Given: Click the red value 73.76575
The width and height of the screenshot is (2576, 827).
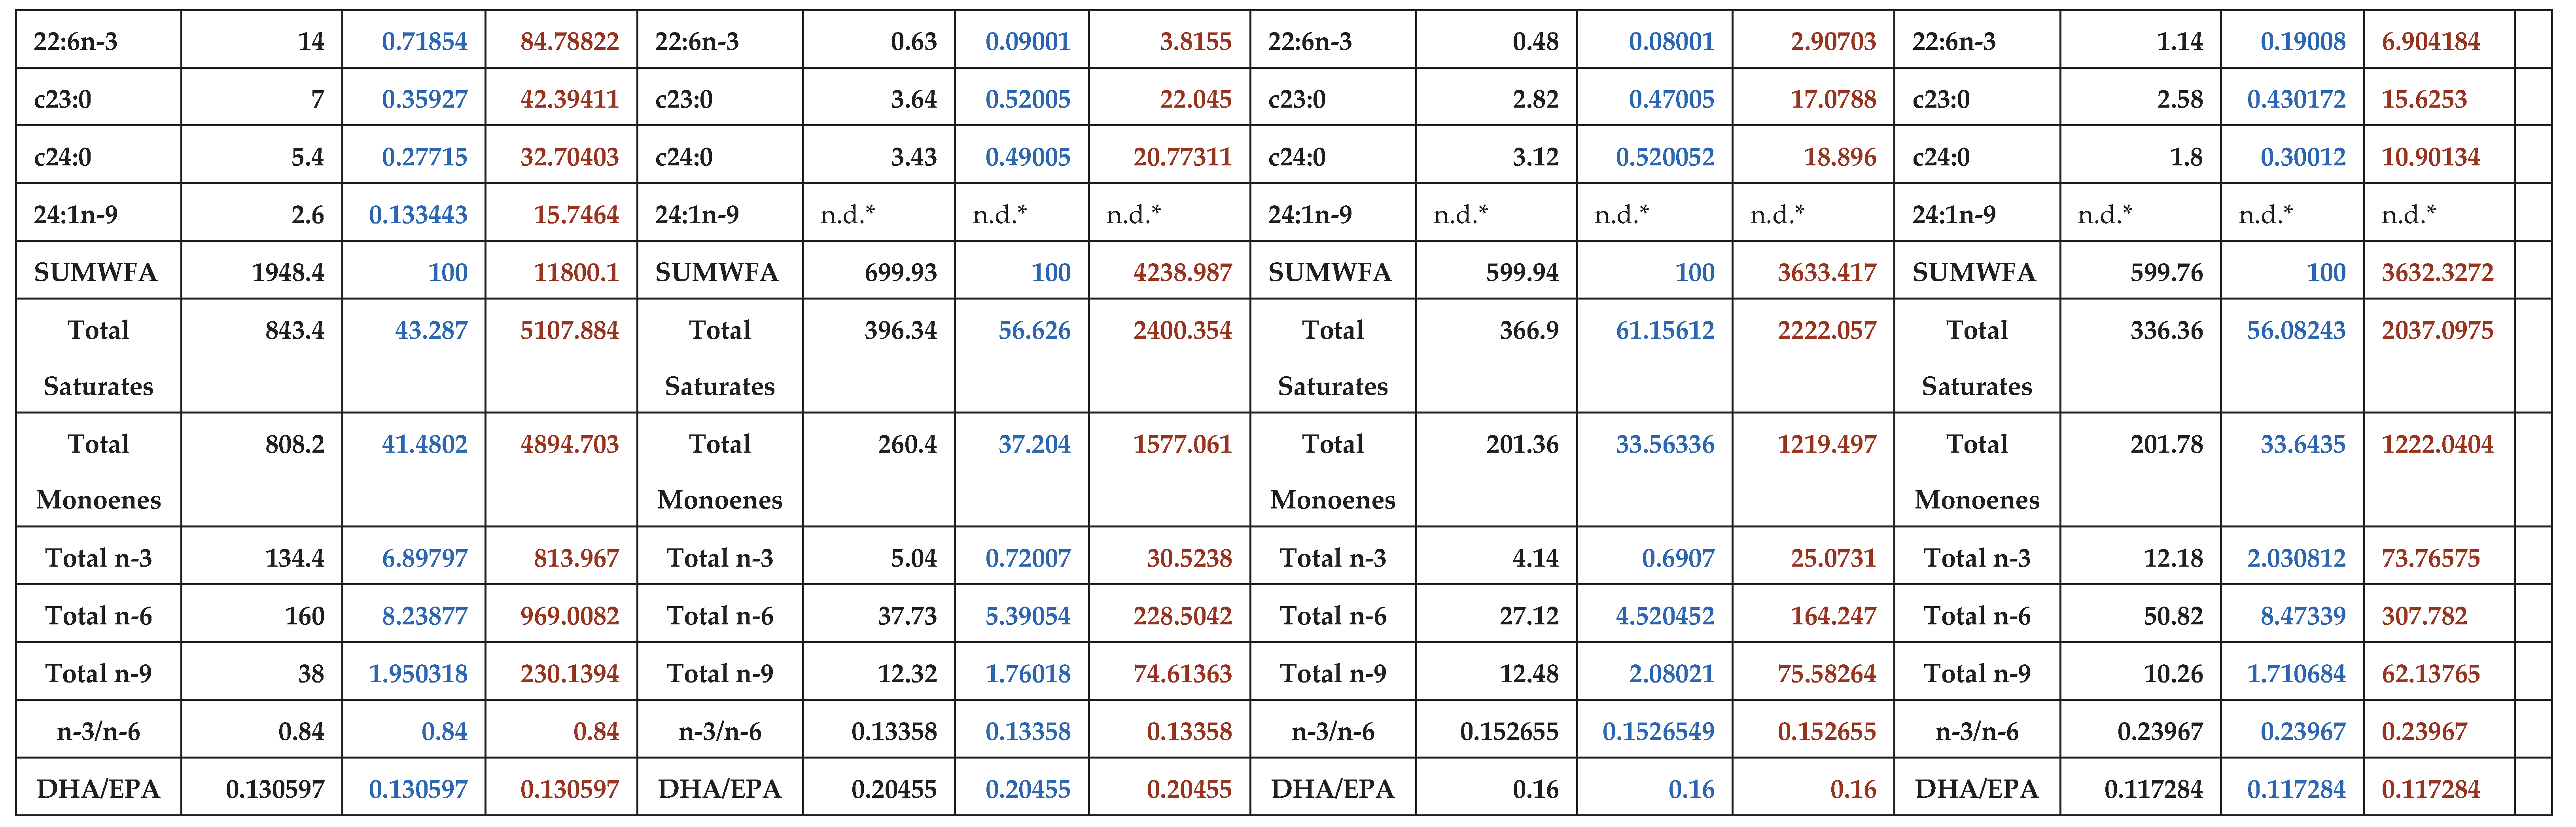Looking at the screenshot, I should point(2430,558).
